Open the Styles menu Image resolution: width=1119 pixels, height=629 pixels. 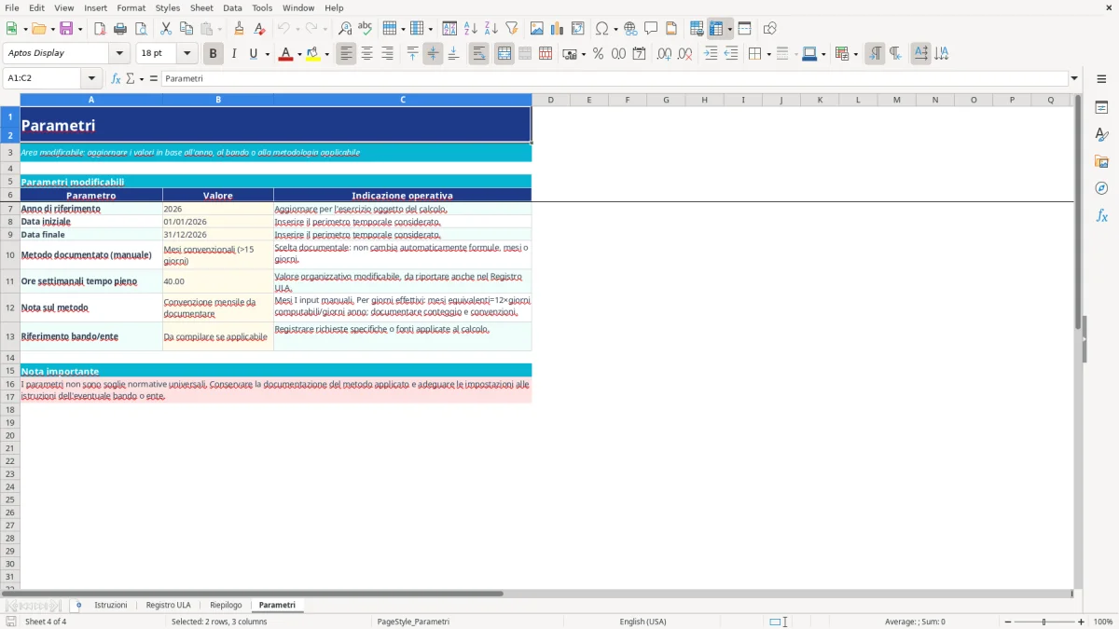click(168, 7)
